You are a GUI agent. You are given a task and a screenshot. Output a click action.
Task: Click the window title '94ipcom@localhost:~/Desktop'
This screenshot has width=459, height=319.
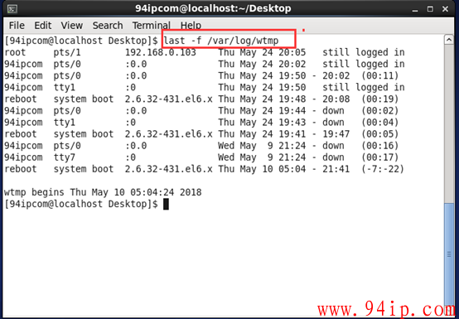tap(213, 8)
